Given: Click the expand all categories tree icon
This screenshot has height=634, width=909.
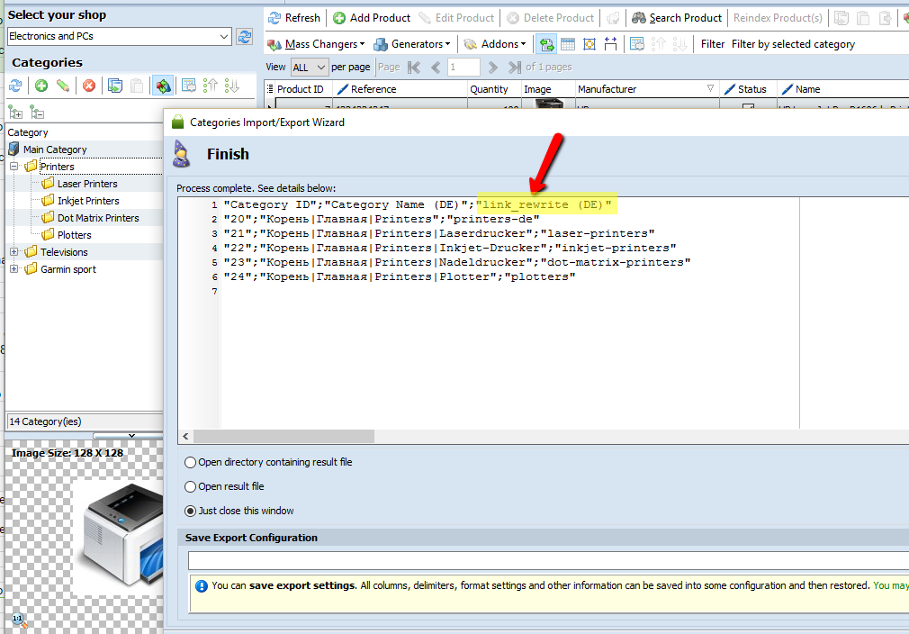Looking at the screenshot, I should click(x=15, y=112).
